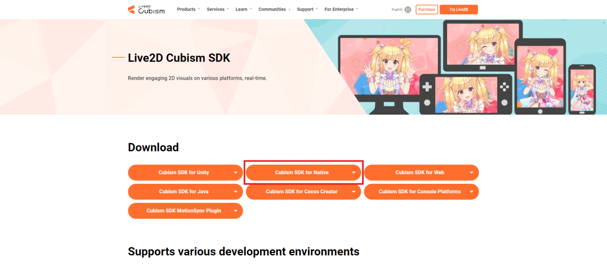
Task: Open the globe language icon
Action: pos(408,10)
